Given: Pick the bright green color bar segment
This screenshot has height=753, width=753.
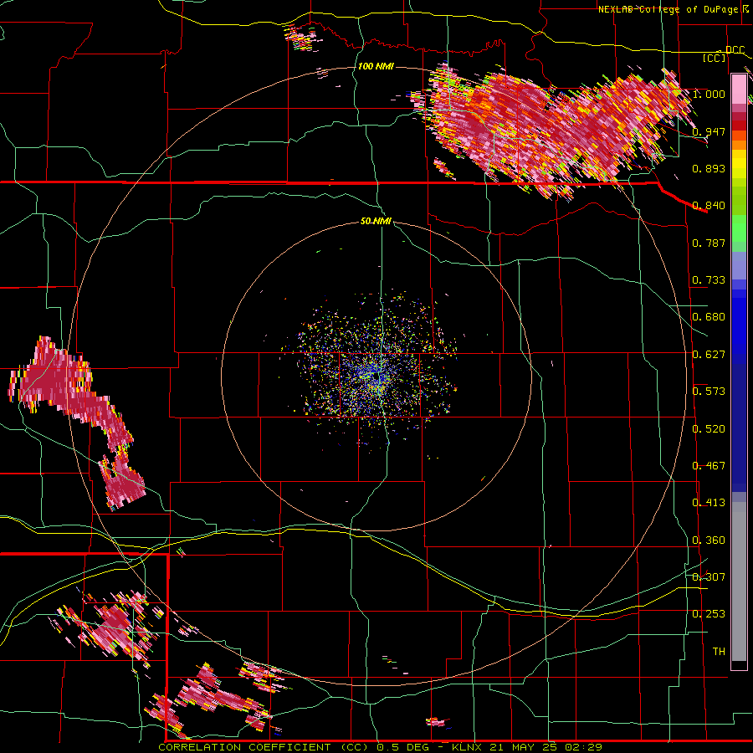Looking at the screenshot, I should tap(739, 228).
